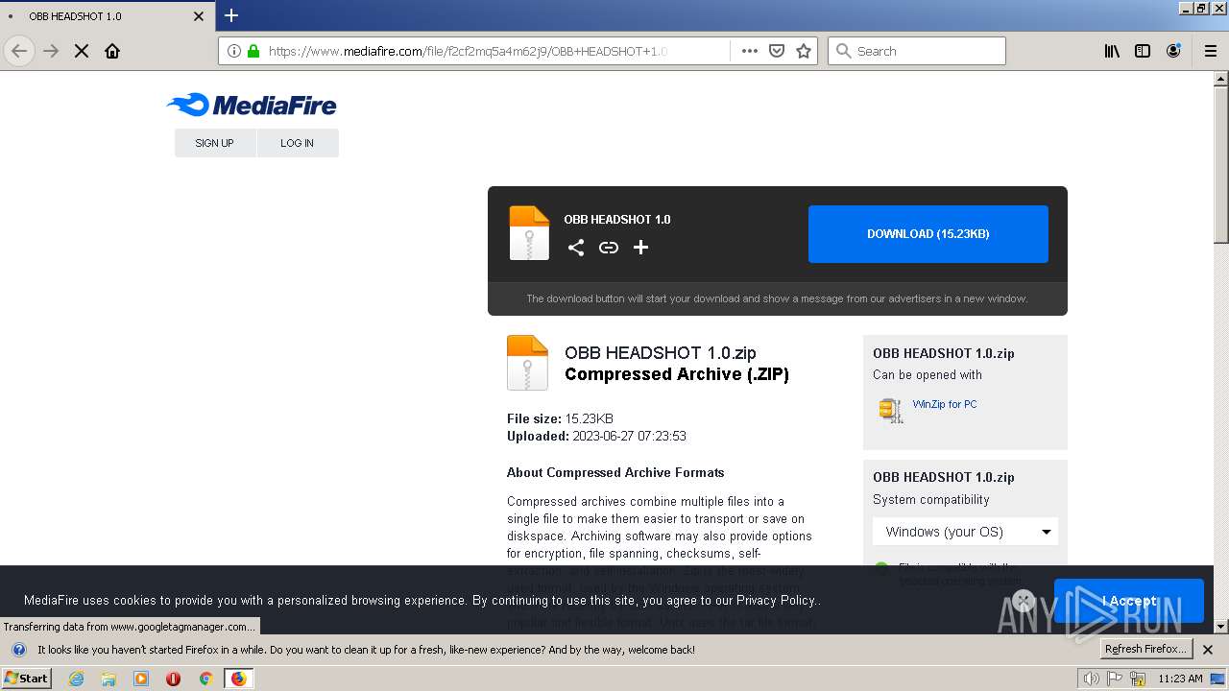Click the LOG IN button
The height and width of the screenshot is (691, 1229).
tap(297, 143)
